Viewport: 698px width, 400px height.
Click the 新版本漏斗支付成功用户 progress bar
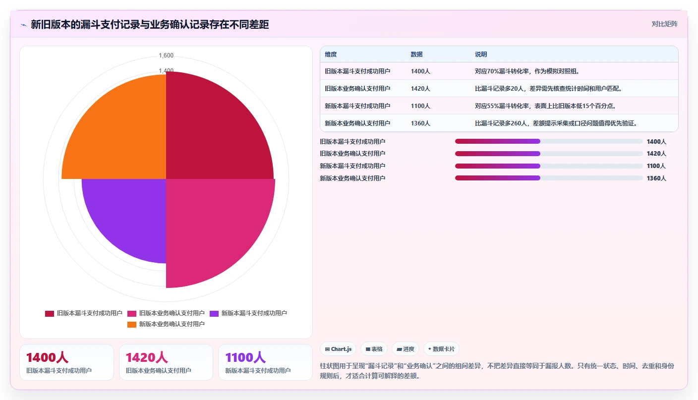tap(549, 166)
